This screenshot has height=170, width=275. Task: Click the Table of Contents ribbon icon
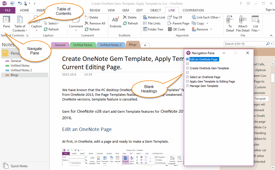[20, 19]
